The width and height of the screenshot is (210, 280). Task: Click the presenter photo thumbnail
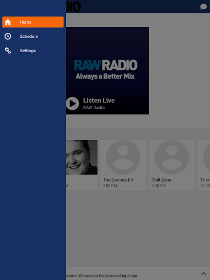(82, 157)
